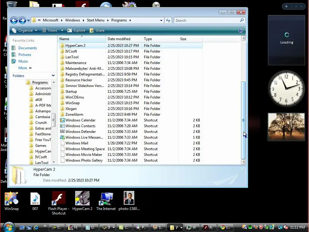Add gadget with sidebar plus button
Image resolution: width=309 pixels, height=232 pixels.
(286, 6)
